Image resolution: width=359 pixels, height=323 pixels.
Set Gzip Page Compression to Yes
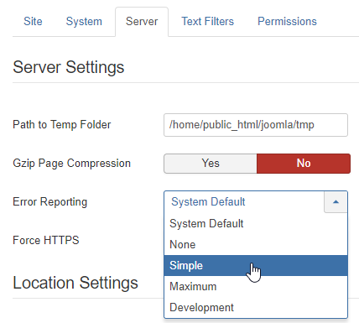tap(211, 164)
